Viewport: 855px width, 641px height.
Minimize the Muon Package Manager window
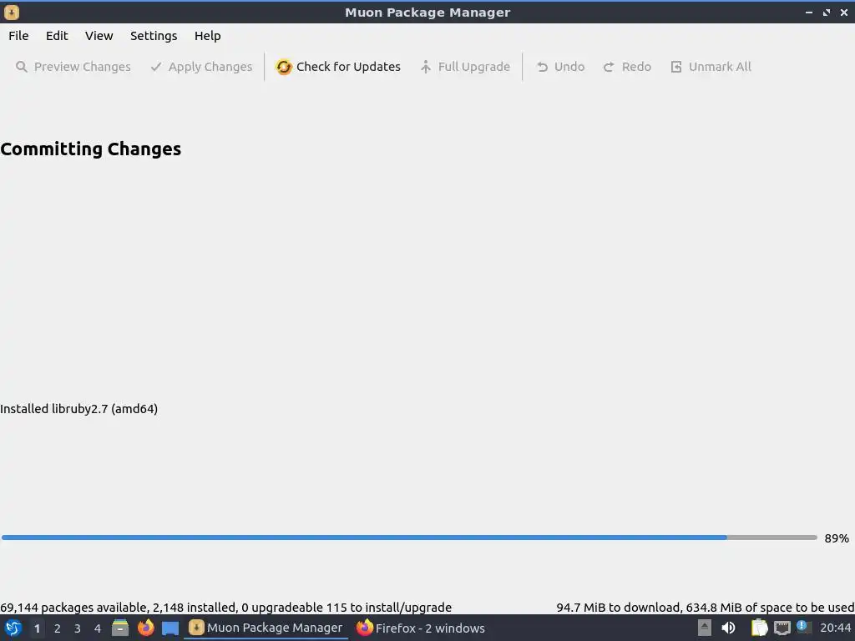[x=809, y=12]
